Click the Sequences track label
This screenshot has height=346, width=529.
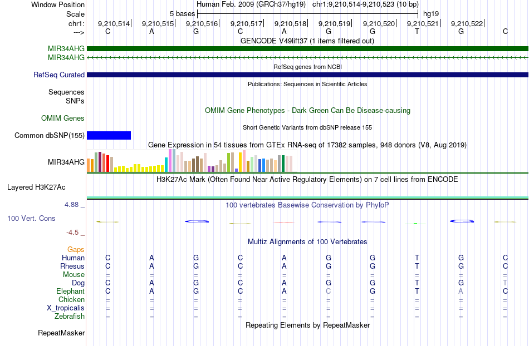(x=66, y=92)
